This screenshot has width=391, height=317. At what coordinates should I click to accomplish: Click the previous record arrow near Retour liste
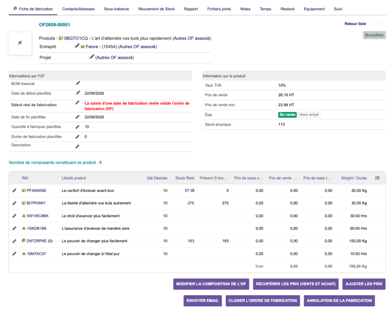373,24
